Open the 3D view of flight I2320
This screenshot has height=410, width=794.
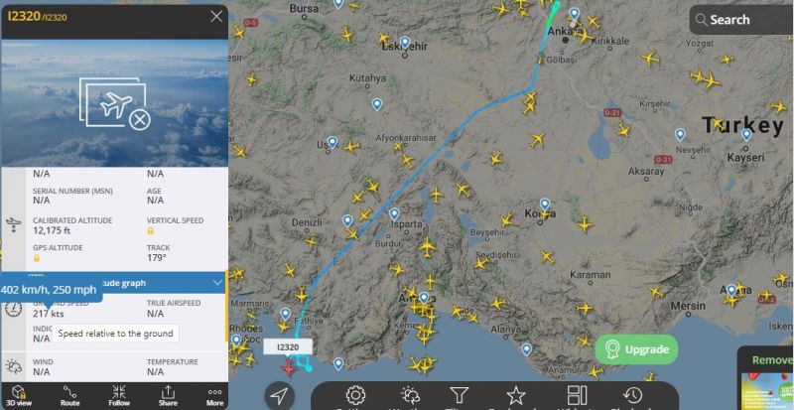click(x=19, y=395)
